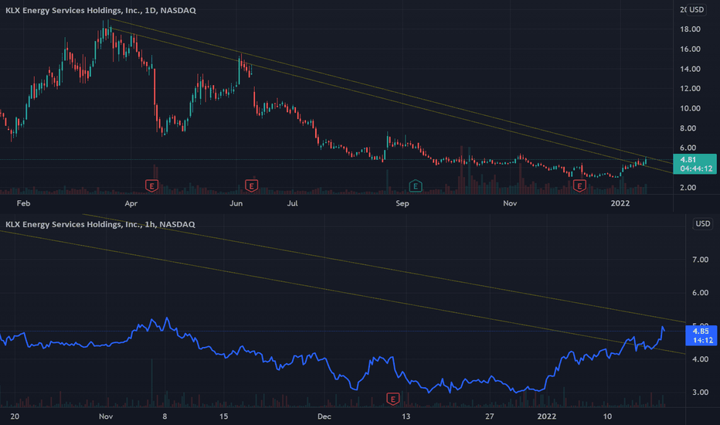Image resolution: width=720 pixels, height=425 pixels.
Task: Click the 2022 label on the 1h time axis
Action: pos(546,416)
